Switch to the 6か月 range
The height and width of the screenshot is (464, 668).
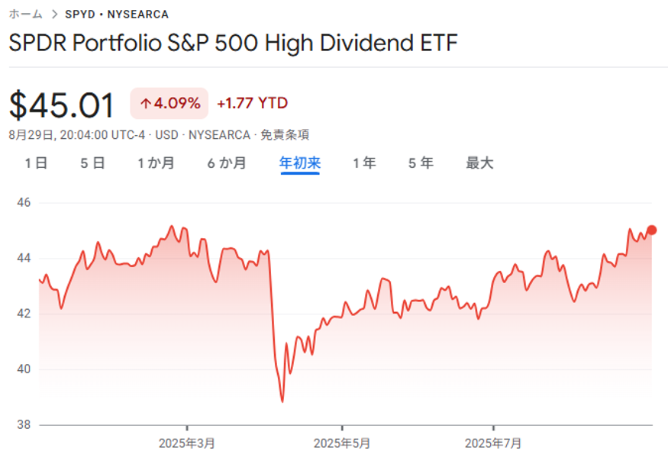(226, 163)
